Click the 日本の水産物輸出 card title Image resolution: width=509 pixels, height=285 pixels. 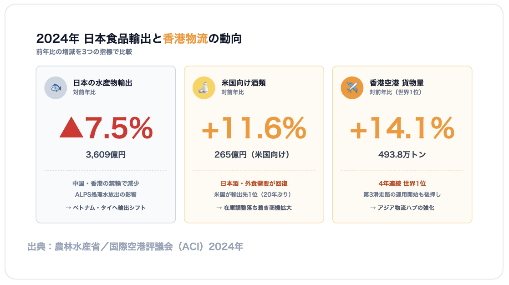tap(102, 83)
